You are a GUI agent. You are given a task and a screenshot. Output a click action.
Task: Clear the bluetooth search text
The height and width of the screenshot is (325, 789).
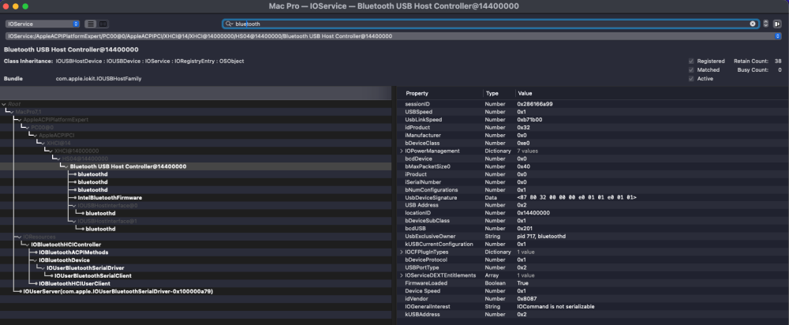point(753,24)
